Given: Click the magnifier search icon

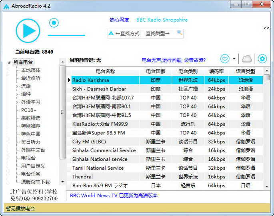Looking at the screenshot, I should [x=180, y=33].
